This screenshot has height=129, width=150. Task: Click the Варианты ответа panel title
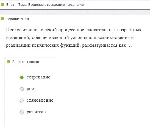[x=26, y=62]
